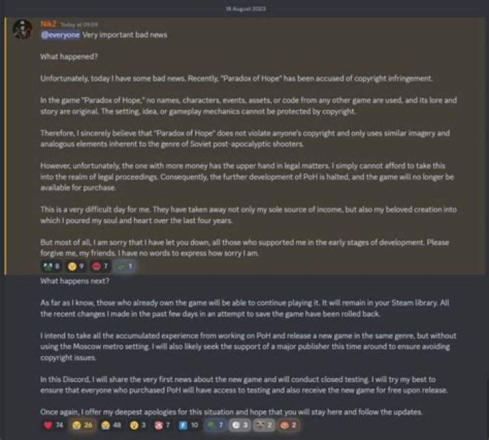Image resolution: width=489 pixels, height=440 pixels.
Task: Click the yellow sad face reaction with 9
Action: [76, 267]
